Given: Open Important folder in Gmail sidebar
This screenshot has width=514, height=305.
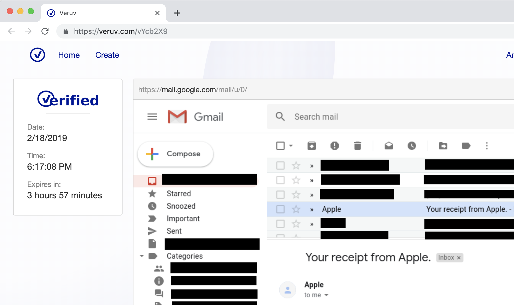Looking at the screenshot, I should (183, 219).
